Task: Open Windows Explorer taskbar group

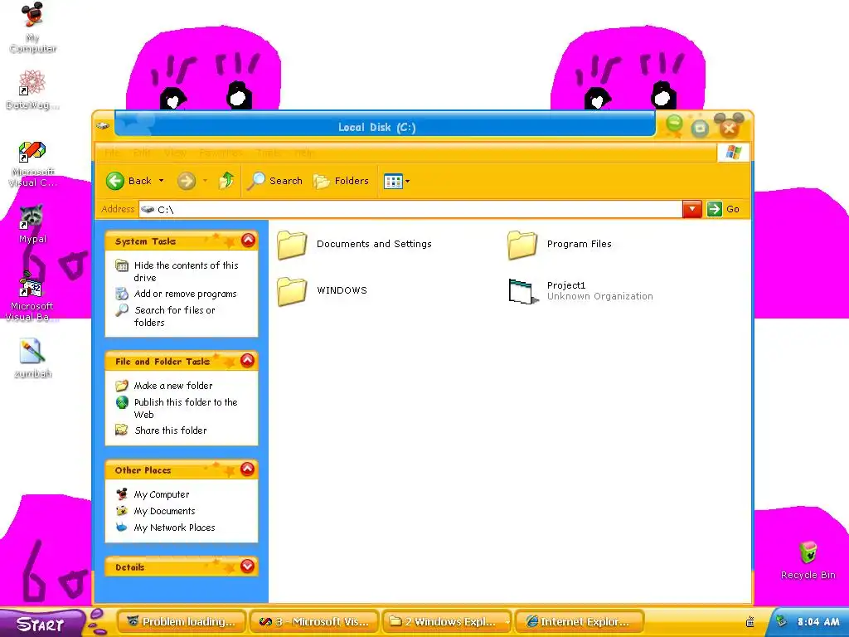Action: (x=447, y=622)
